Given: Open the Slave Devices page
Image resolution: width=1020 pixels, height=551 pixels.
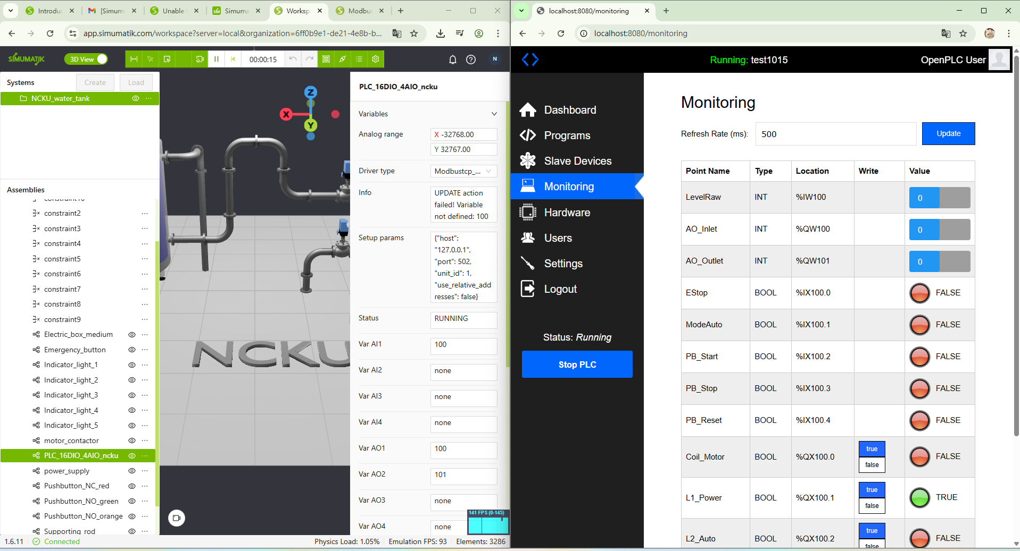Looking at the screenshot, I should 577,161.
